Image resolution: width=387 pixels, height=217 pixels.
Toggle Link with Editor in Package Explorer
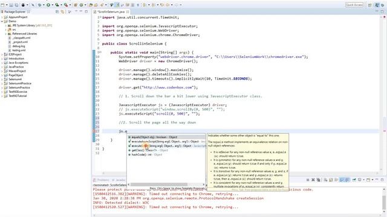pyautogui.click(x=63, y=11)
